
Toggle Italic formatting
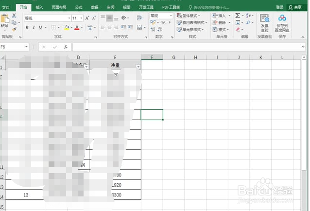(x=34, y=27)
